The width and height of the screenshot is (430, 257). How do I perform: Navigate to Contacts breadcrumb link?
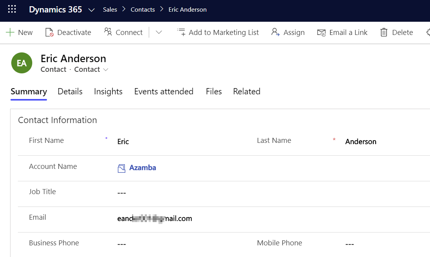tap(143, 10)
